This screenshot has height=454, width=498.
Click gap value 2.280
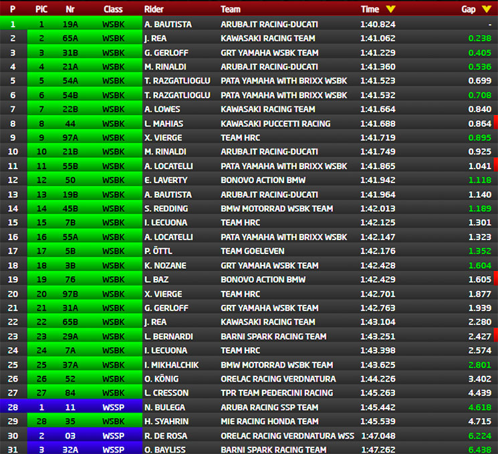479,322
